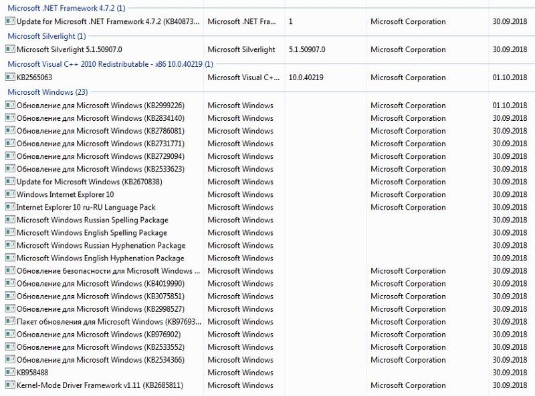Click icon of Пакет обновления entry
Viewport: 535px width, 396px height.
click(10, 321)
